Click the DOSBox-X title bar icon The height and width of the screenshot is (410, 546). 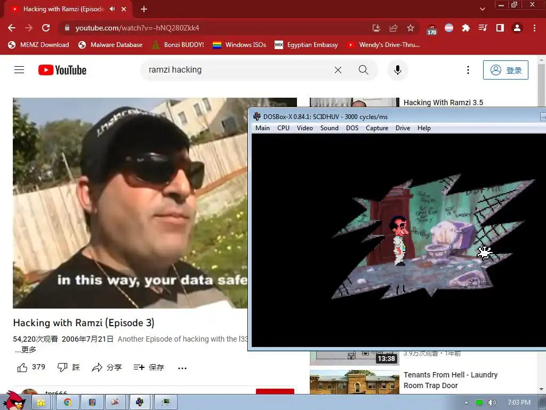[257, 116]
